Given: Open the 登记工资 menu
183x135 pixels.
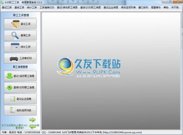Looking at the screenshot, I should (7, 8).
